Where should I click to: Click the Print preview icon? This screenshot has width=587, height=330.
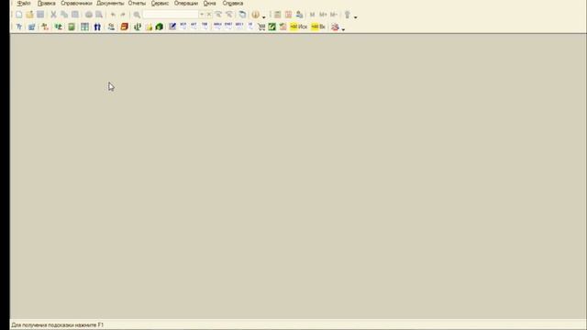click(99, 15)
